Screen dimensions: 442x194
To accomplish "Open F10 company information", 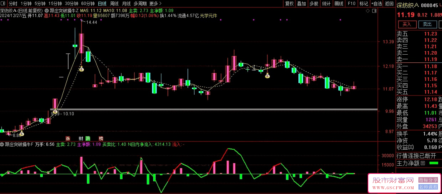I will tap(351, 3).
